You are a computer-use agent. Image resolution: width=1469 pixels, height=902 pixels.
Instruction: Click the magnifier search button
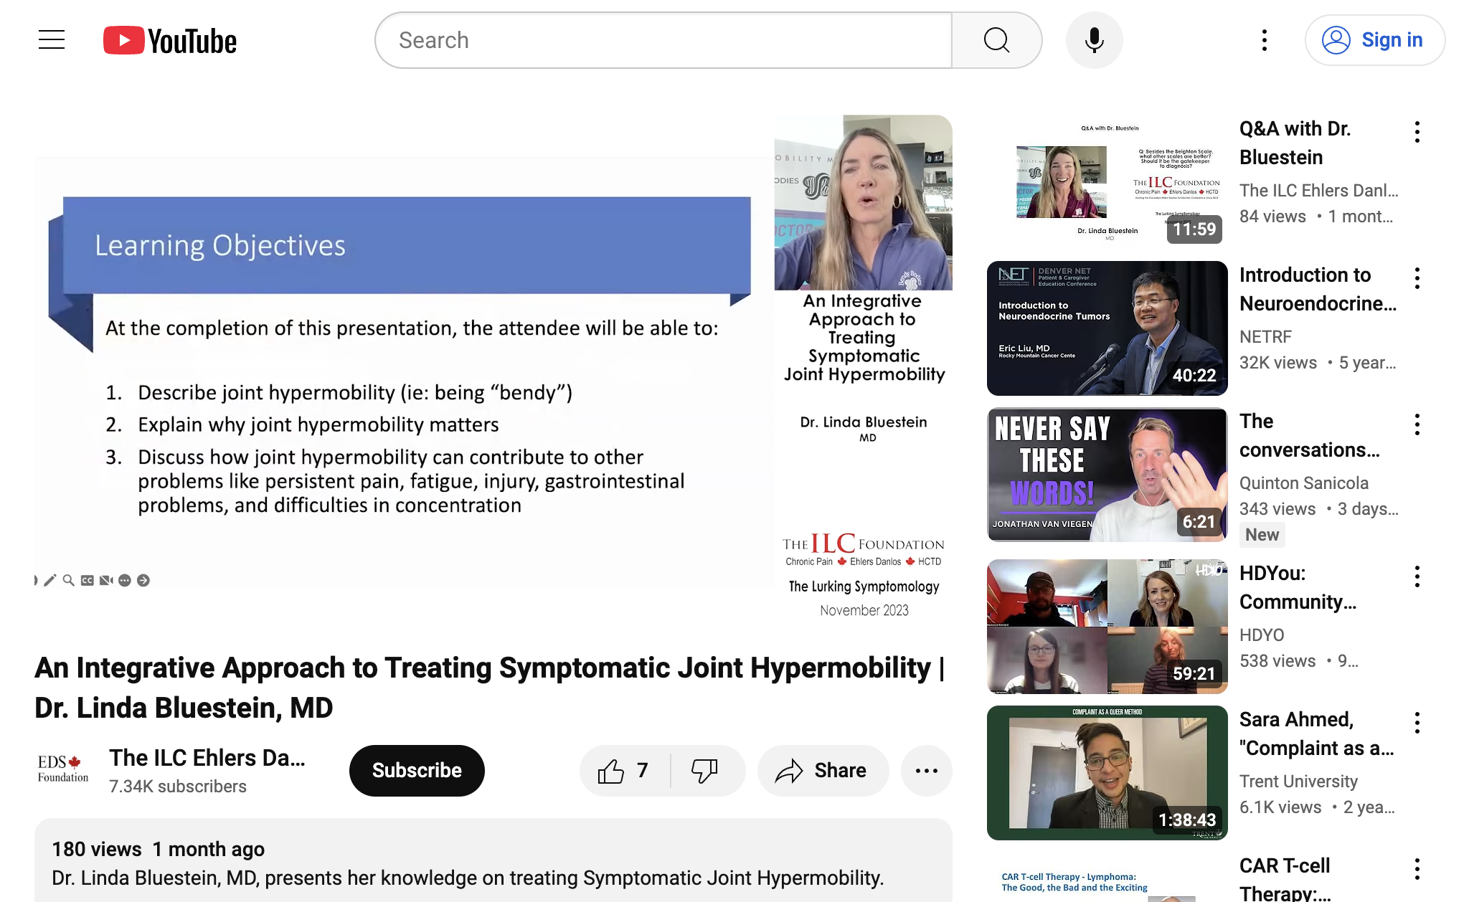pyautogui.click(x=996, y=40)
